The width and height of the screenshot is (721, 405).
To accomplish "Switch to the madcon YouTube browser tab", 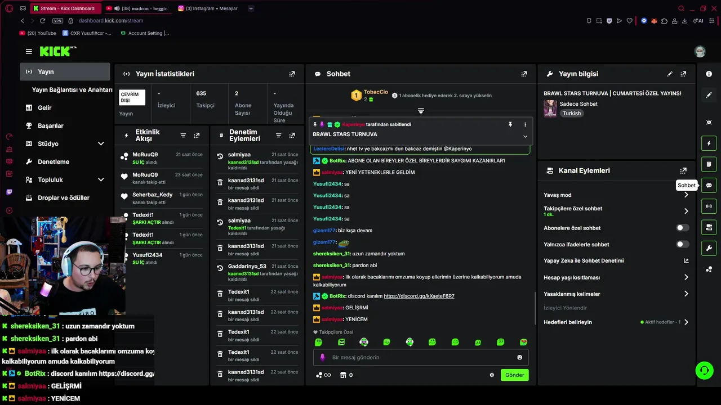I will (137, 8).
